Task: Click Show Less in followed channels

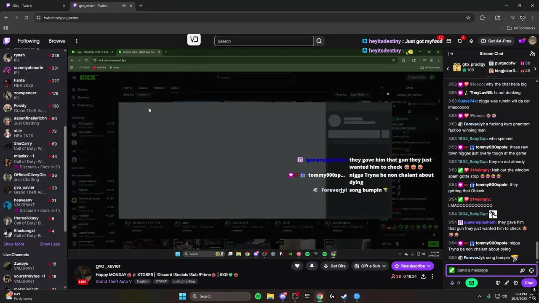Action: (x=50, y=244)
